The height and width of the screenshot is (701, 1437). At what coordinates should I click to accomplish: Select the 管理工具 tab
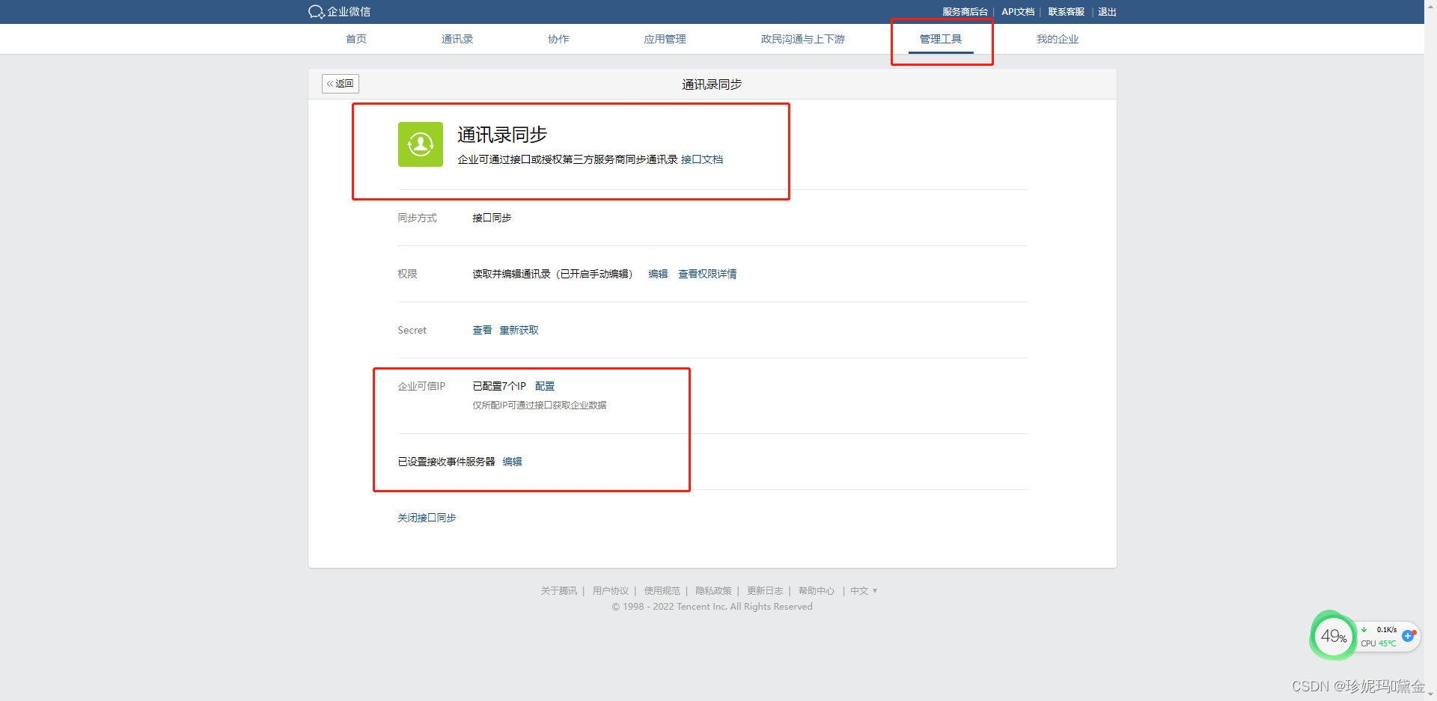(x=941, y=39)
